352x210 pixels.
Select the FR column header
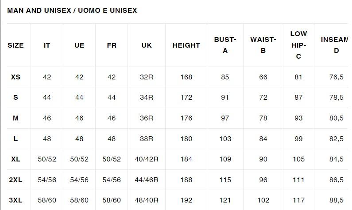[x=112, y=45]
